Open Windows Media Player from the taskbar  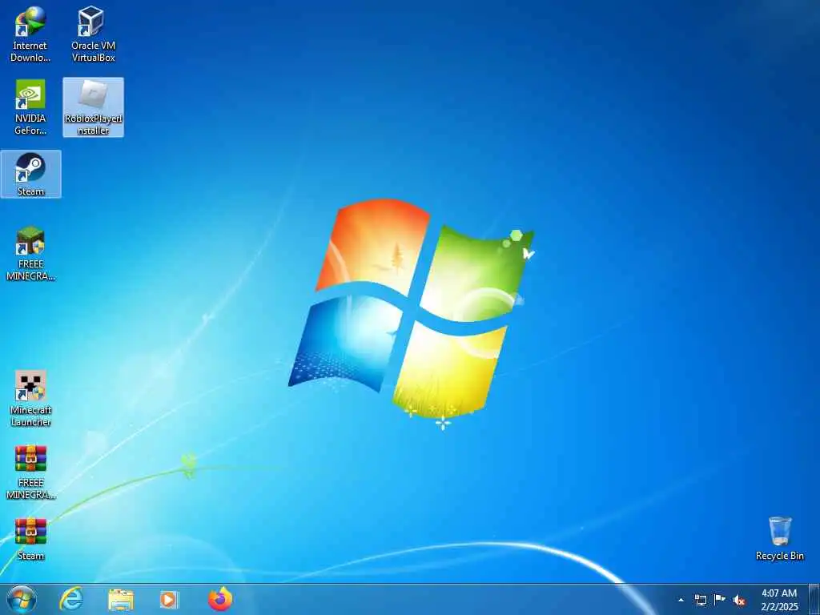pos(169,599)
